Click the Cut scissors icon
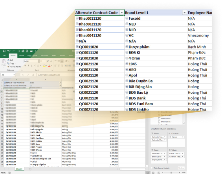The height and width of the screenshot is (174, 224). 8,60
